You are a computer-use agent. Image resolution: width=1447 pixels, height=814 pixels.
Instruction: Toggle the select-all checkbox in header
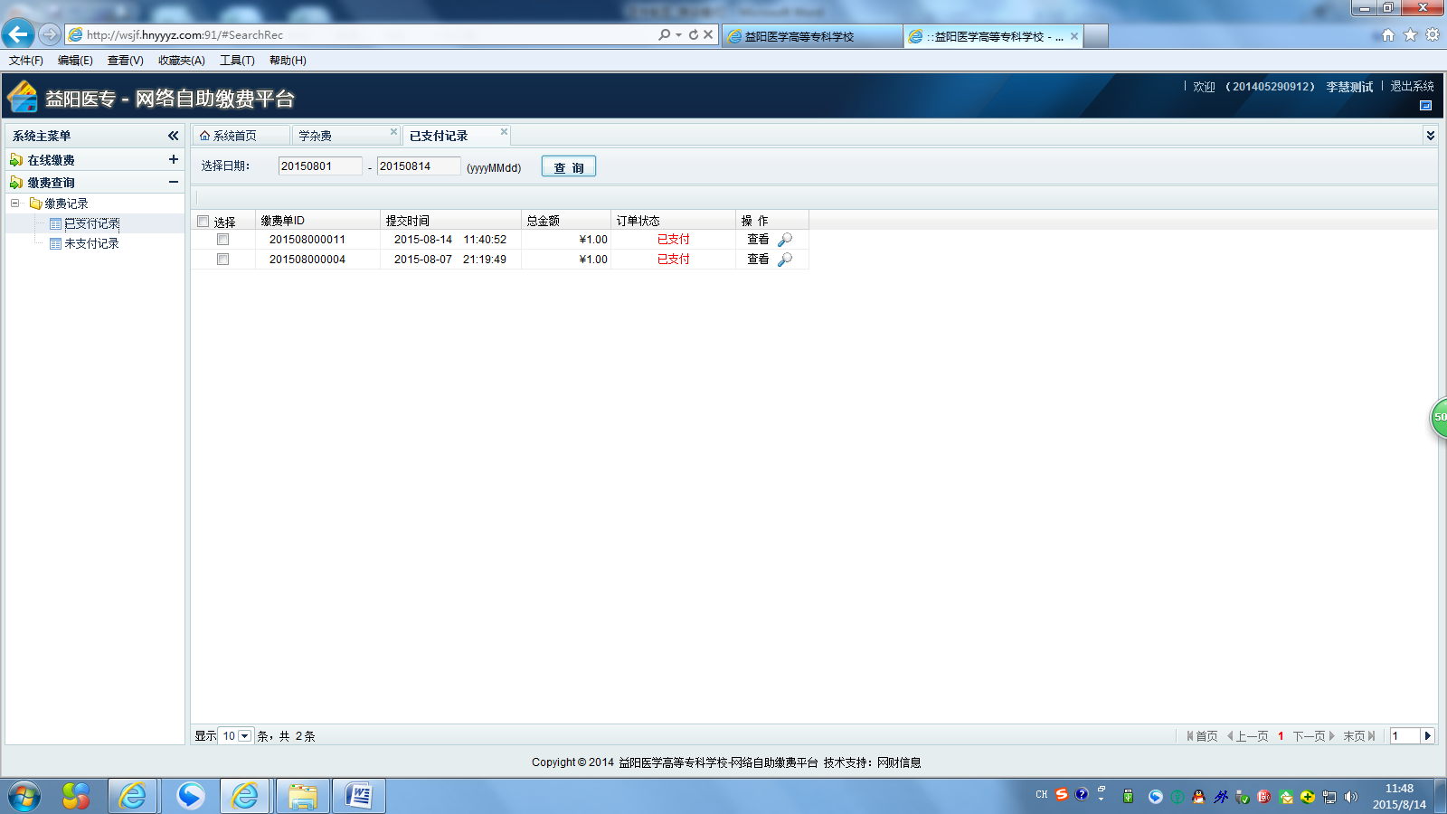(x=203, y=222)
